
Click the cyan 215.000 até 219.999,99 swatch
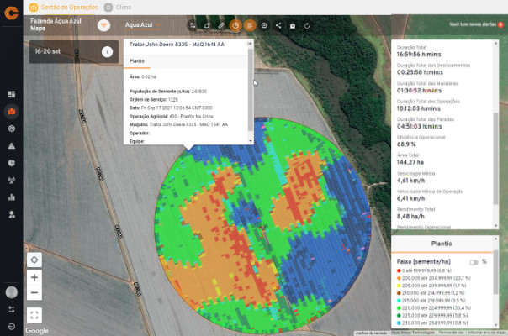(399, 301)
